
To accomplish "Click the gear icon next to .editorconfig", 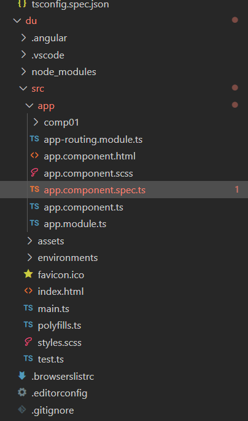I will coord(22,392).
